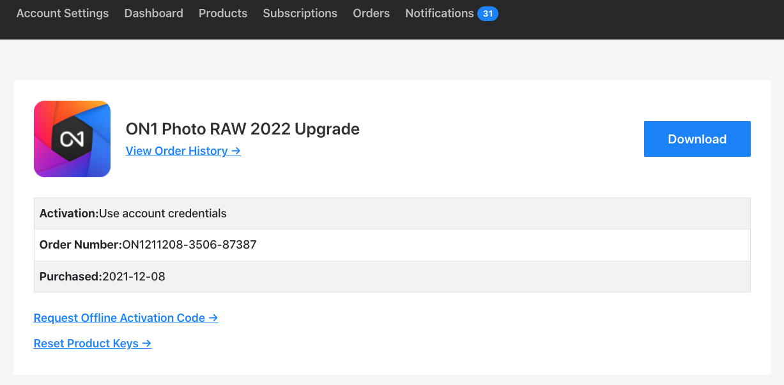Image resolution: width=784 pixels, height=385 pixels.
Task: Switch to the Subscriptions page
Action: pos(300,13)
